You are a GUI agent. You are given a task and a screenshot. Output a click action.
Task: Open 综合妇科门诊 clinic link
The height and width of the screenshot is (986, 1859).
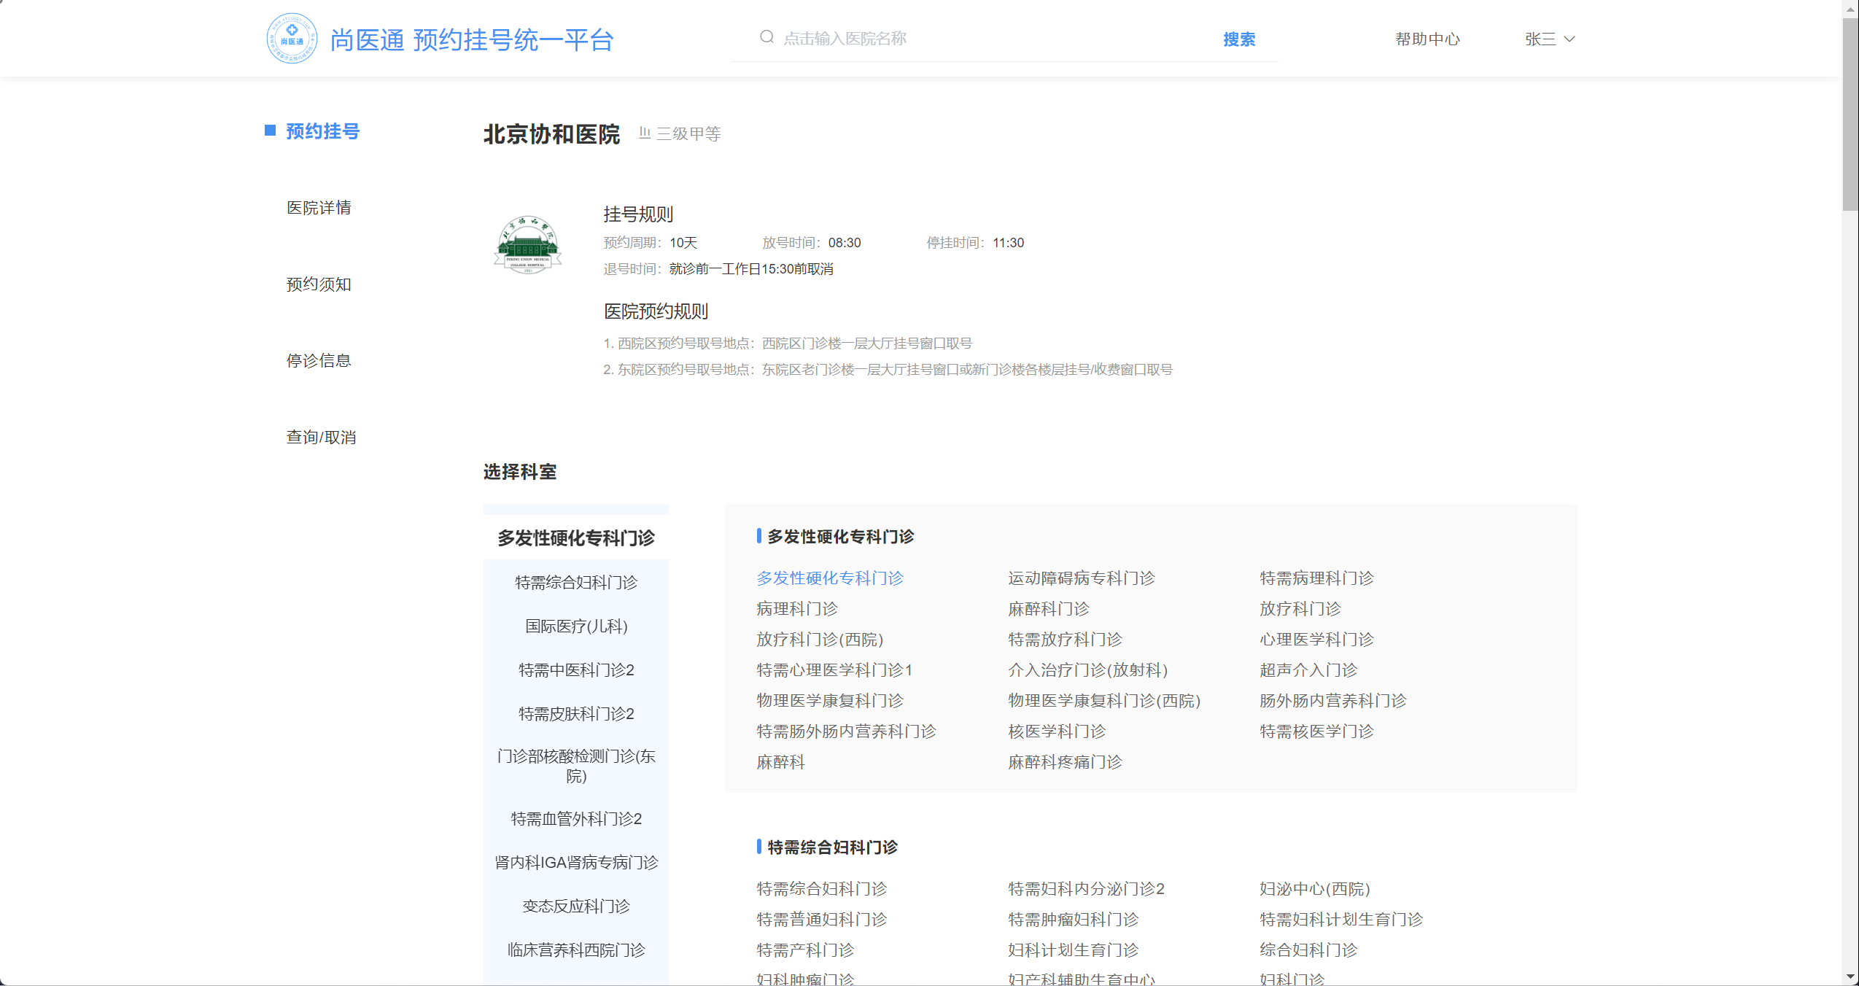tap(1308, 950)
